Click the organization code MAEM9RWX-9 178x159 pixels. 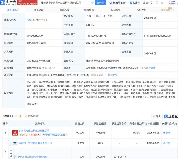(x=35, y=36)
